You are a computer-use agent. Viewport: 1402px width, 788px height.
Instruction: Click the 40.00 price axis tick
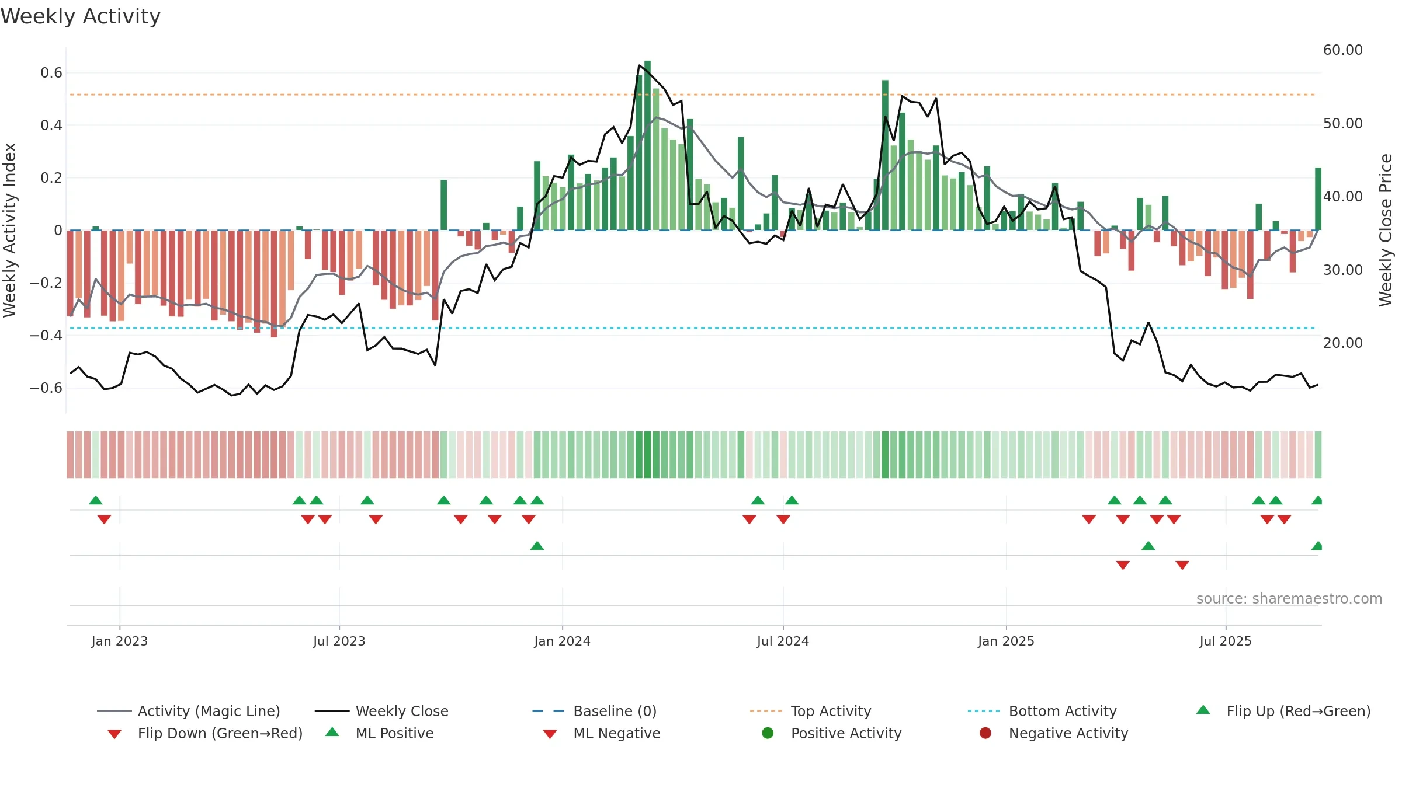[1343, 197]
